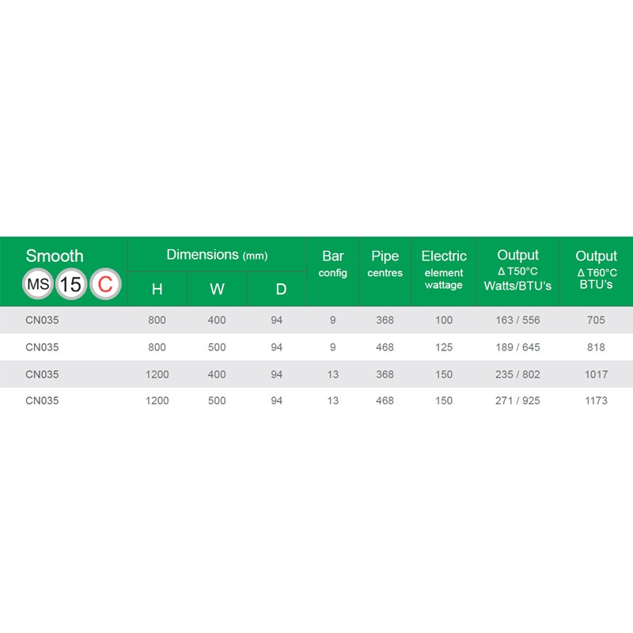
Task: Click depth 94 in the 818 row
Action: tap(276, 347)
